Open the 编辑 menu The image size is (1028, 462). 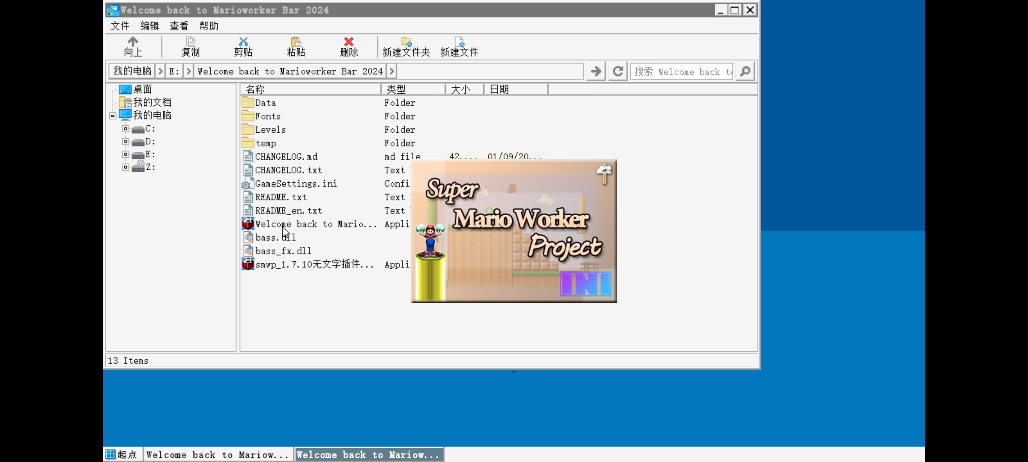click(149, 26)
